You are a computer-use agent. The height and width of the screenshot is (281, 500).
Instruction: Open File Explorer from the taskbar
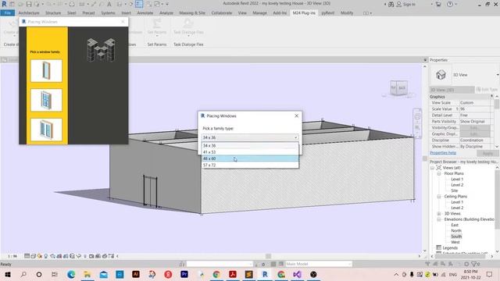pyautogui.click(x=87, y=274)
